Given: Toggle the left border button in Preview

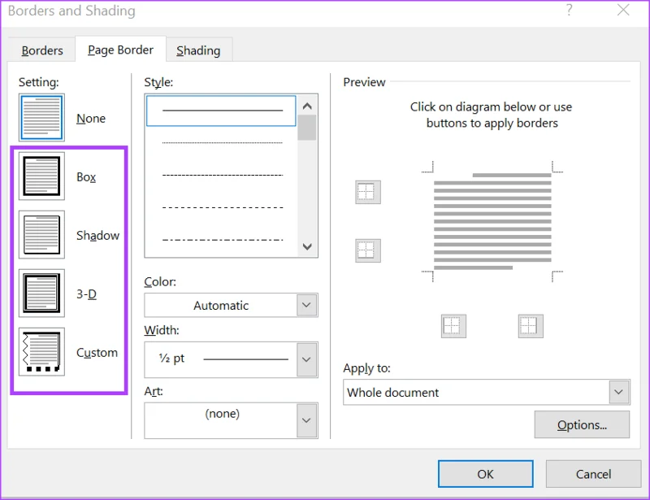Looking at the screenshot, I should pos(453,326).
